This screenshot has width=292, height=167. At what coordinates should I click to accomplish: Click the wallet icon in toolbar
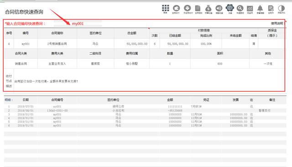coord(176,8)
